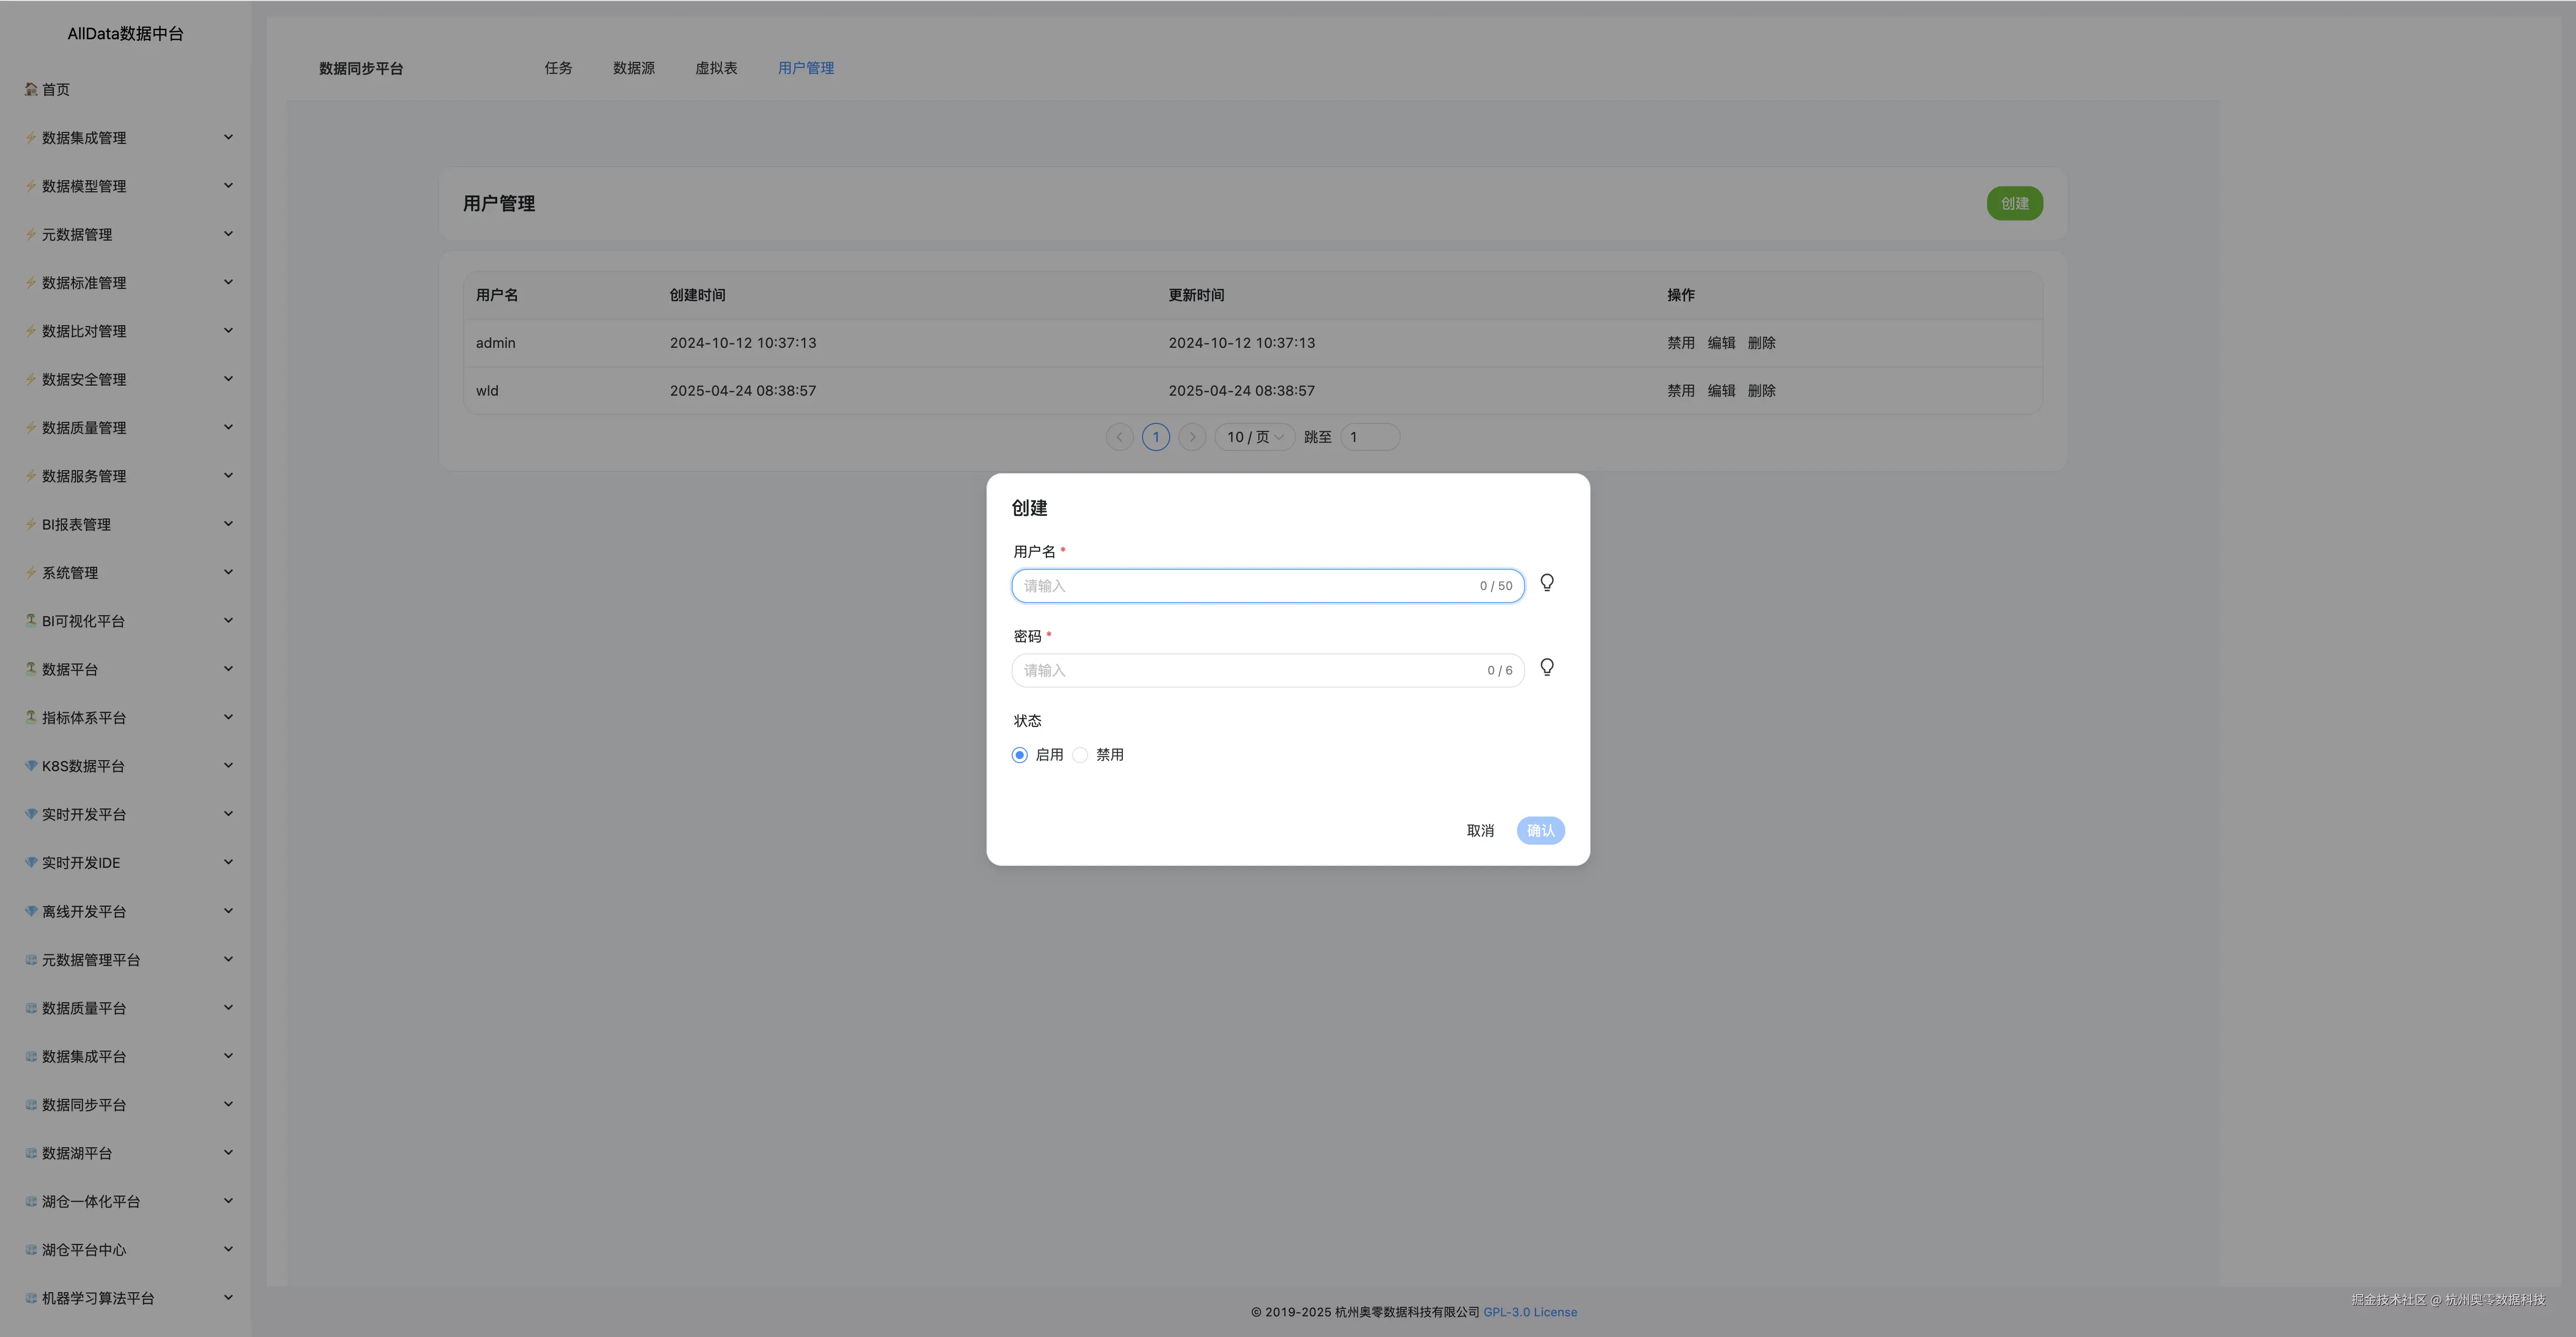Viewport: 2576px width, 1337px height.
Task: Select the 启用 radio button
Action: pos(1019,755)
